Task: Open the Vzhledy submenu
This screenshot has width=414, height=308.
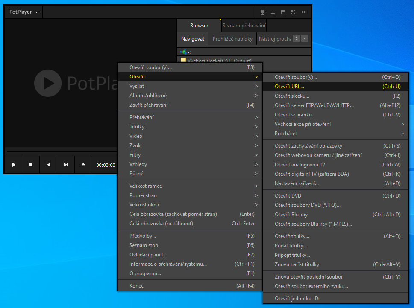Action: pos(190,164)
